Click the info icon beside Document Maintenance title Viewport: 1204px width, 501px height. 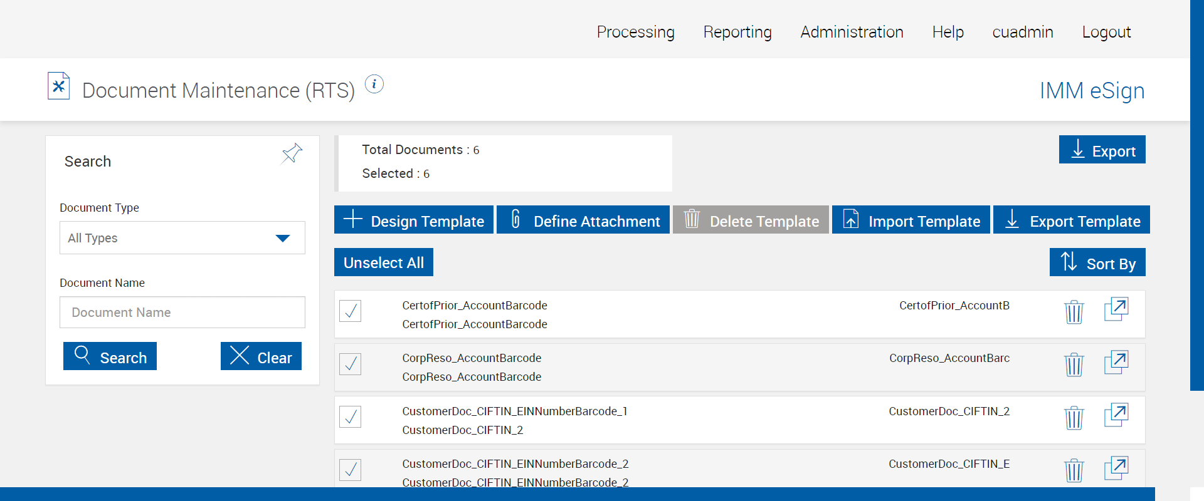(x=374, y=84)
